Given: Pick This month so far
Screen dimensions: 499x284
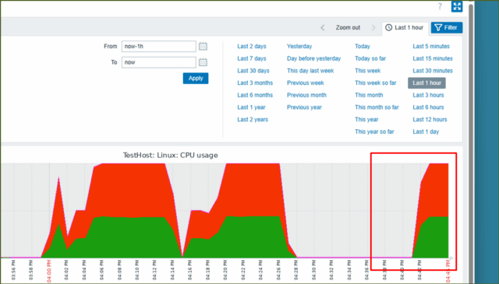Looking at the screenshot, I should (377, 107).
